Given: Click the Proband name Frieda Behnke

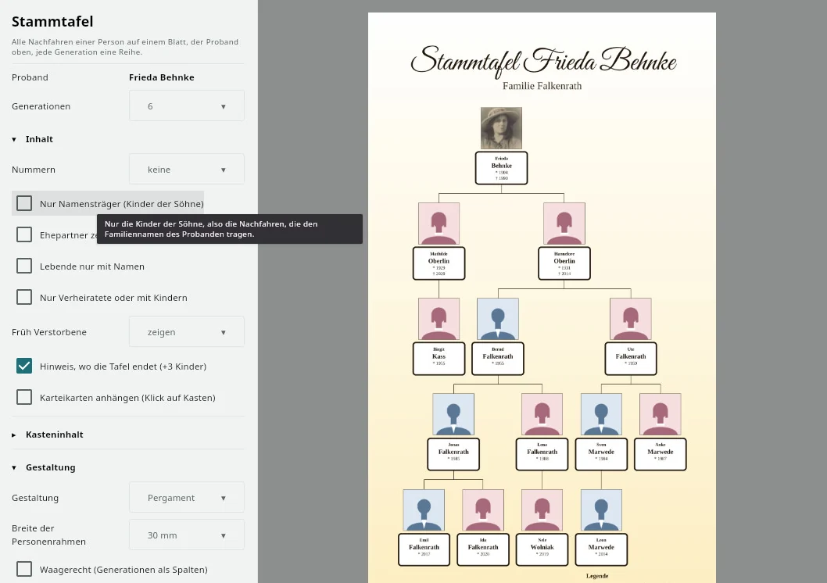Looking at the screenshot, I should pyautogui.click(x=161, y=77).
